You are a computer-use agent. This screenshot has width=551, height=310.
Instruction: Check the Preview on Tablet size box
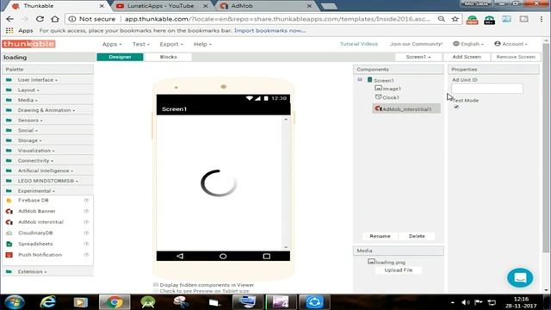coord(156,291)
